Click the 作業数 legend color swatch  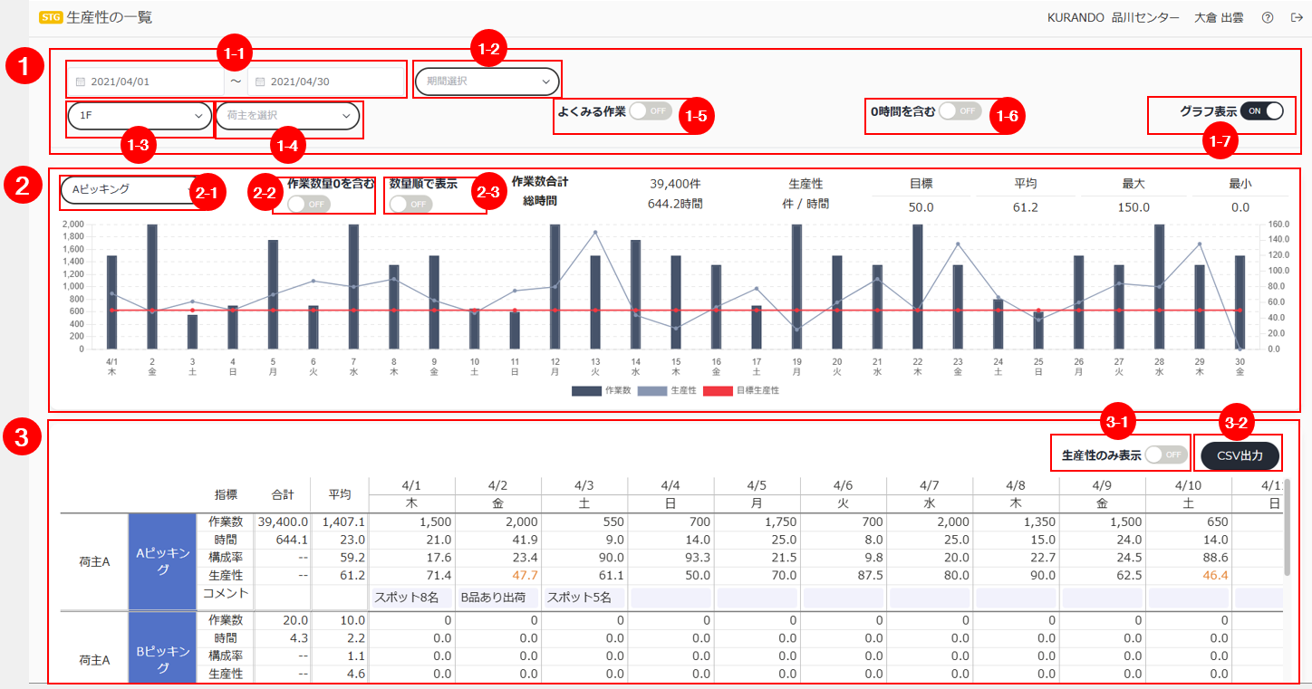[x=586, y=390]
